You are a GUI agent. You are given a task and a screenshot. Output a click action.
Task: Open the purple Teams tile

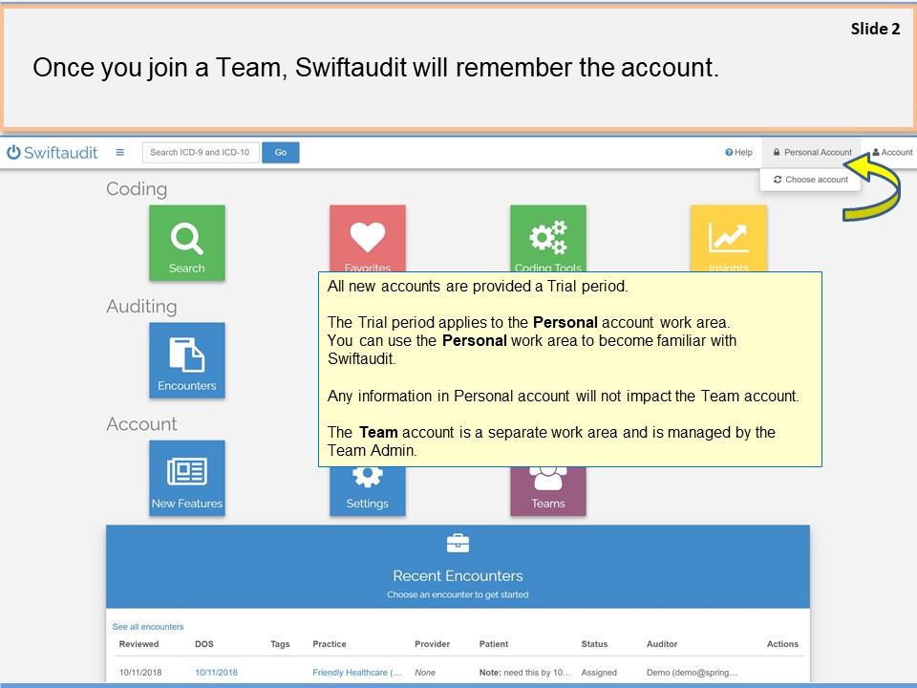coord(547,491)
